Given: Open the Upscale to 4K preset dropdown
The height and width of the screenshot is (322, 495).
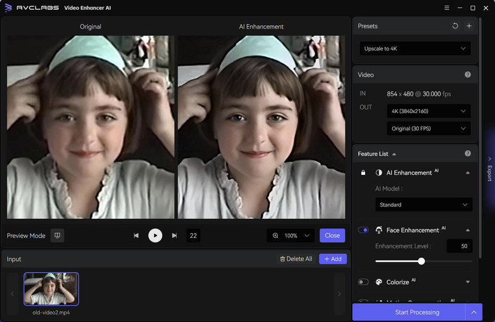Looking at the screenshot, I should [x=415, y=49].
